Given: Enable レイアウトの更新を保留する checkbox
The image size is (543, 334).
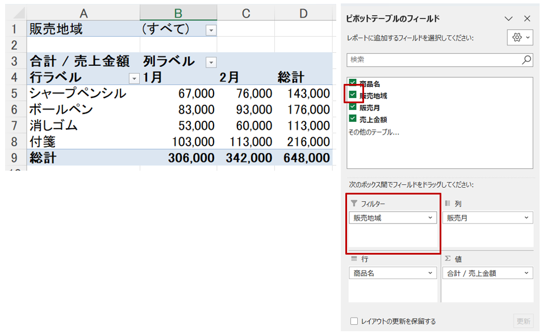Looking at the screenshot, I should (x=354, y=321).
